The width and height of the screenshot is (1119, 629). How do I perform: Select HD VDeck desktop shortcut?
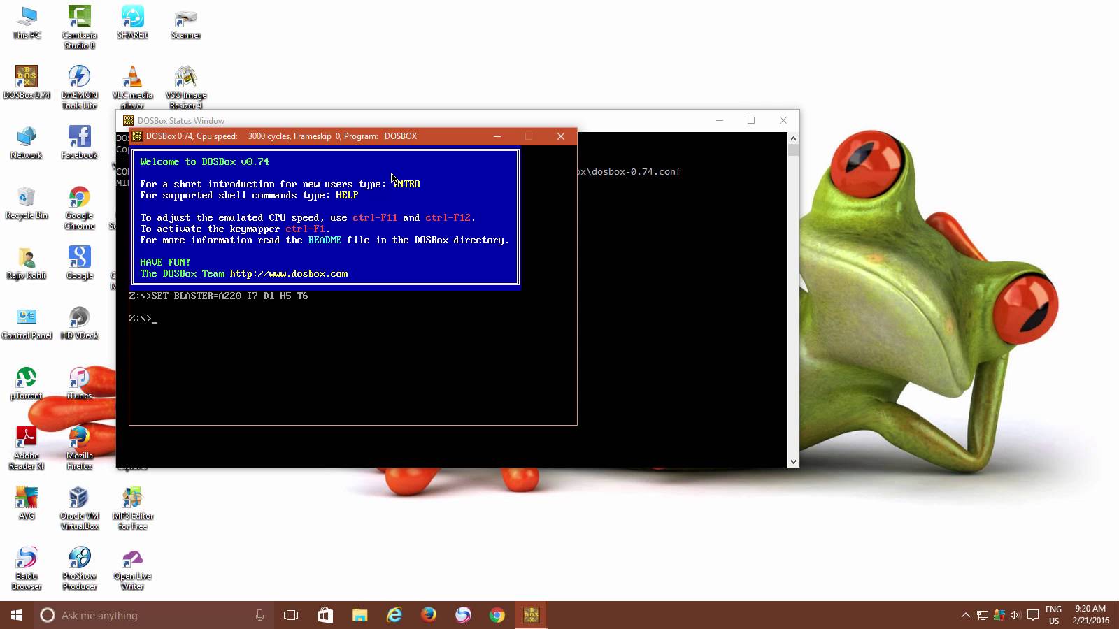(79, 323)
